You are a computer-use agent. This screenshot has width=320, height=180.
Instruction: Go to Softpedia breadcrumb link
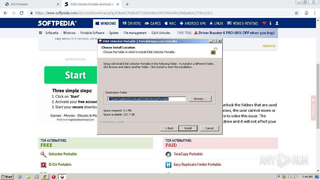(x=52, y=33)
